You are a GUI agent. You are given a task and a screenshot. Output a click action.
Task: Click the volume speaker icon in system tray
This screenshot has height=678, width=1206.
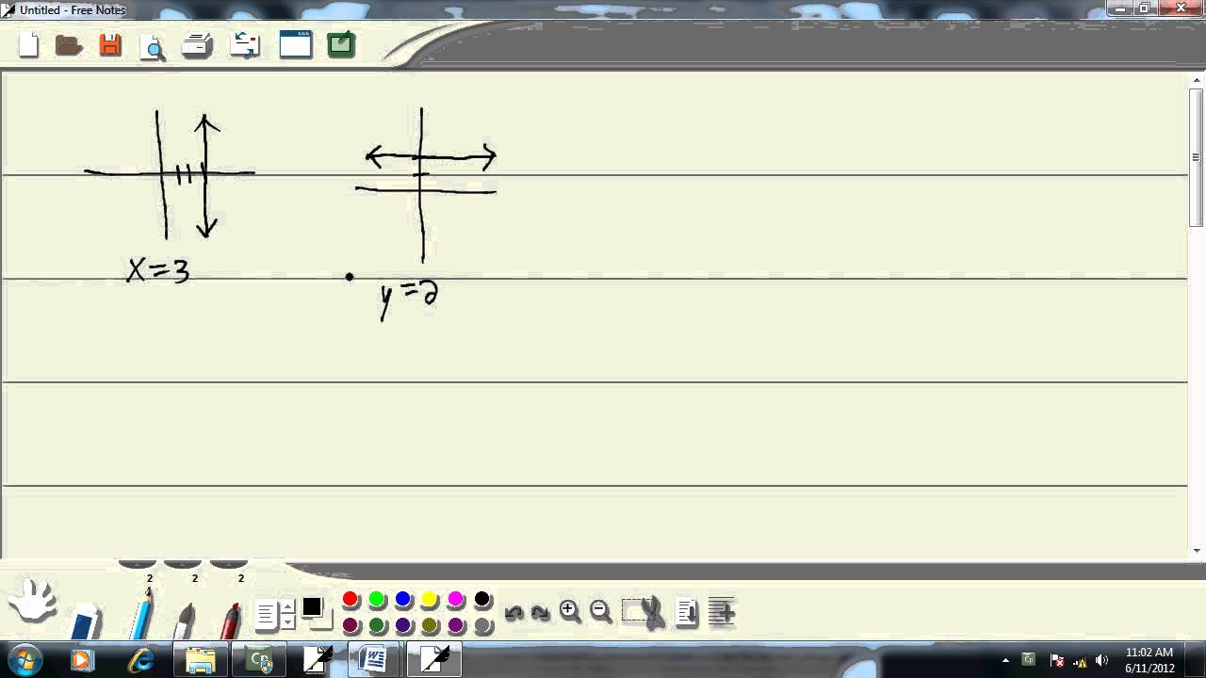tap(1102, 660)
